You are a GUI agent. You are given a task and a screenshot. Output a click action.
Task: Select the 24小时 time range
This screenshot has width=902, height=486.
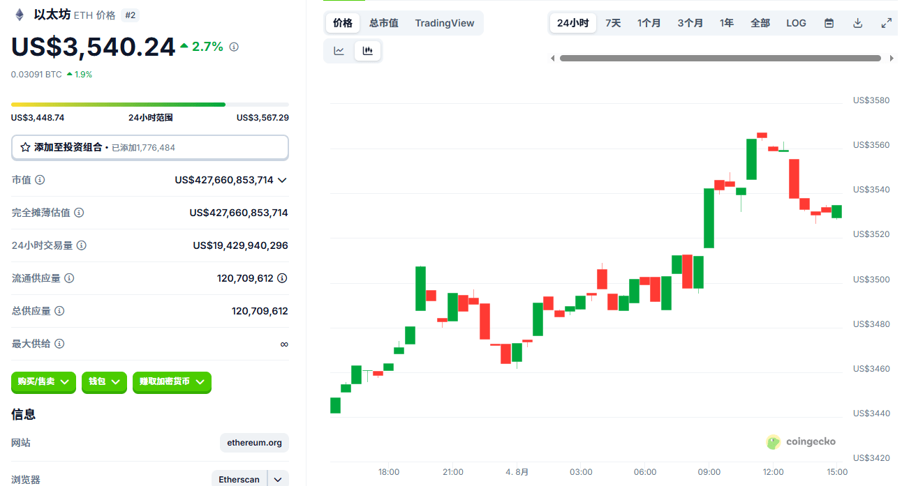pos(573,23)
